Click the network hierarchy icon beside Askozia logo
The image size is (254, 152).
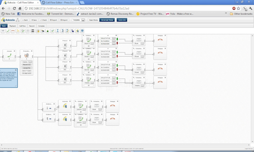point(17,20)
